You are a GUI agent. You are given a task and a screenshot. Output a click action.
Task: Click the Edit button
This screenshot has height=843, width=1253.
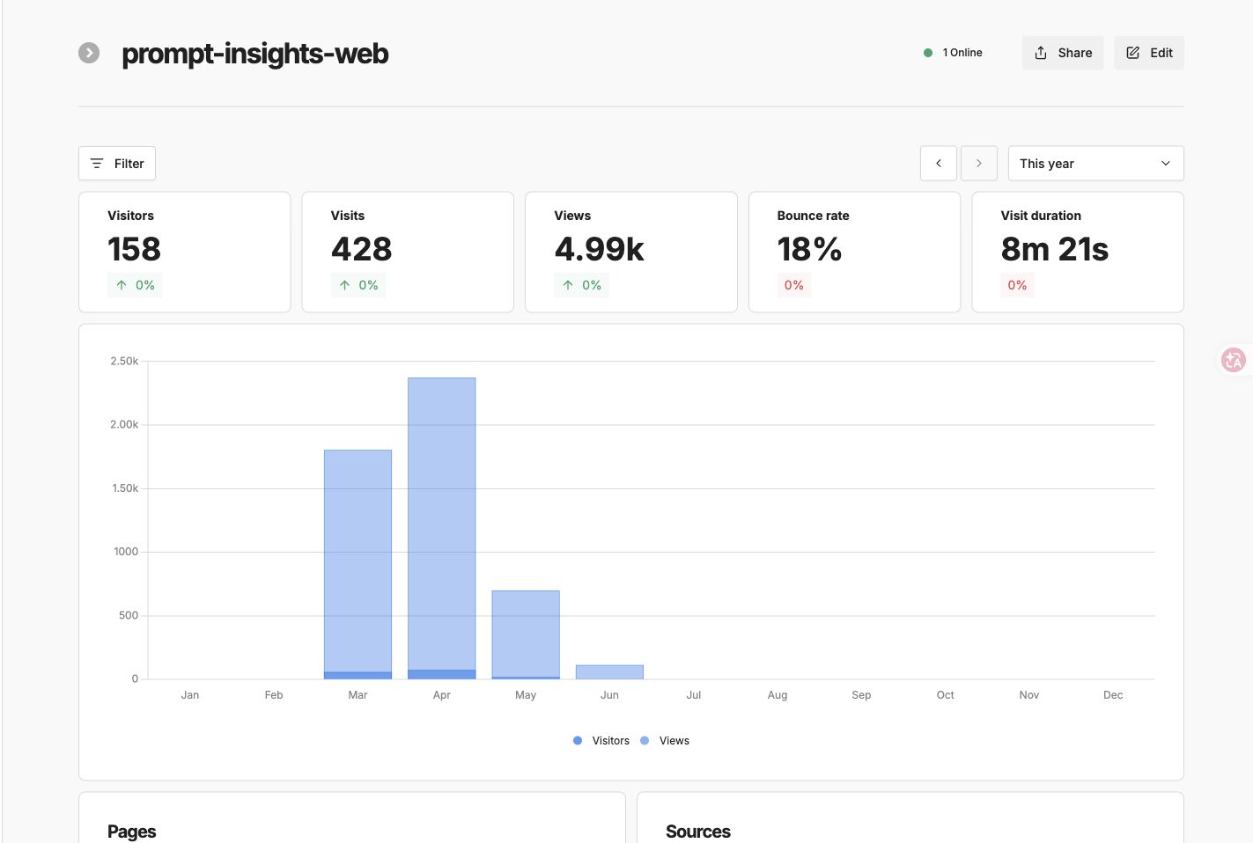coord(1149,53)
